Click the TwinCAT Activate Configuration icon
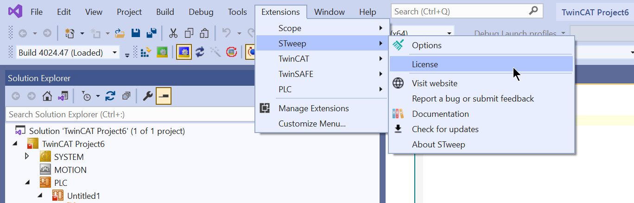The image size is (634, 203). point(146,52)
